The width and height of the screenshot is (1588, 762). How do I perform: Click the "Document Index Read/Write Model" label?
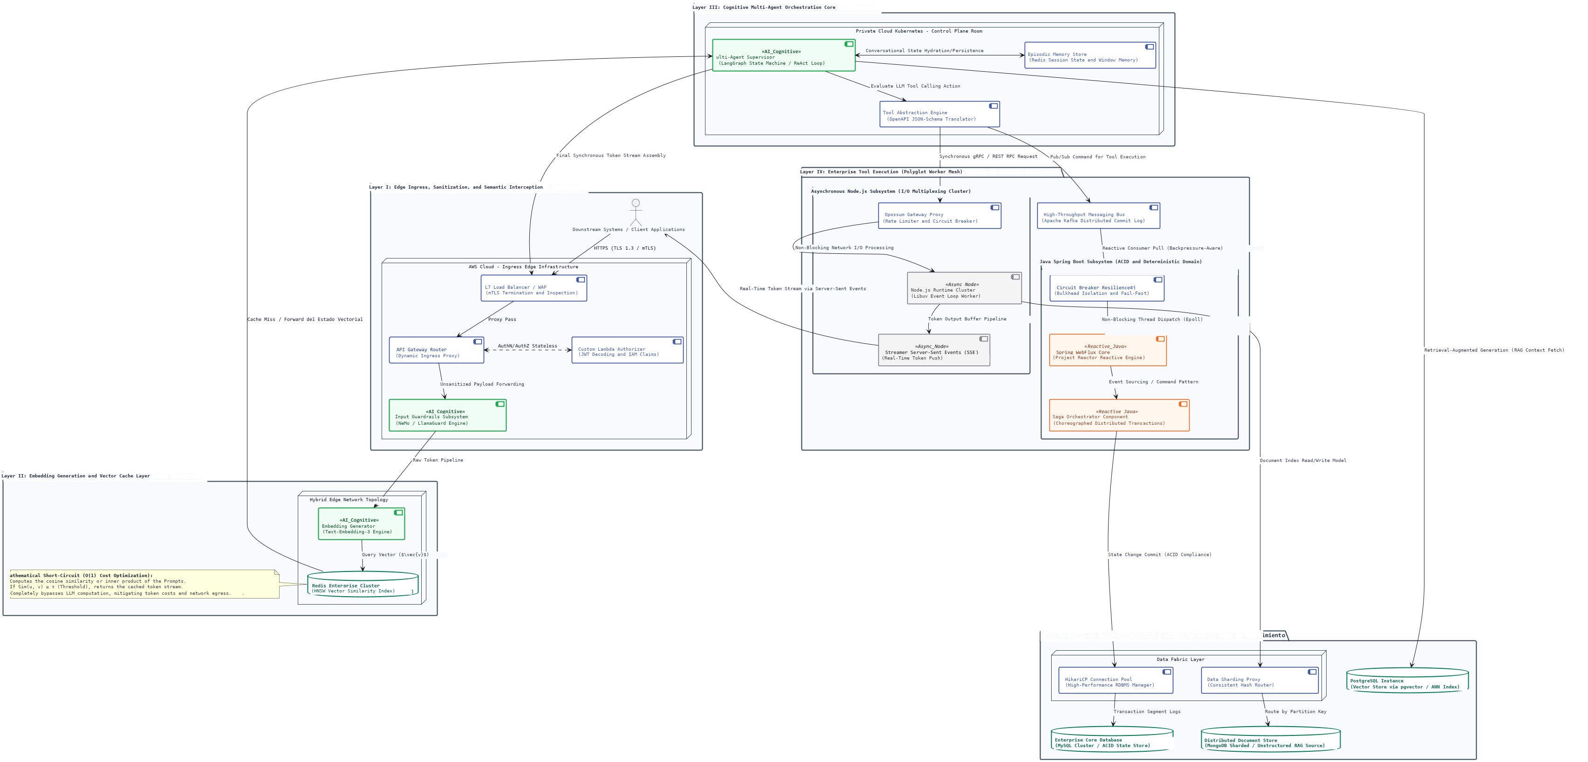click(x=1302, y=461)
